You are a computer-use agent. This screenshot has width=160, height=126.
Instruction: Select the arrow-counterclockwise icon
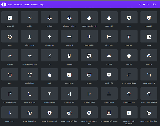(149, 93)
